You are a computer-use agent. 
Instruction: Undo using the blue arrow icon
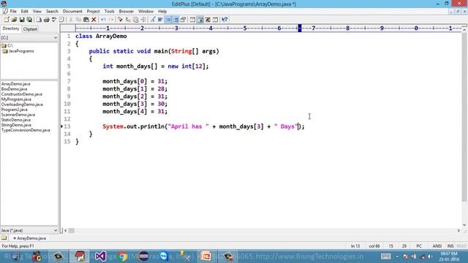pyautogui.click(x=103, y=20)
